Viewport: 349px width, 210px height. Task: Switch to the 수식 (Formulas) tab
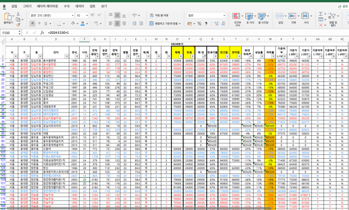pyautogui.click(x=67, y=6)
